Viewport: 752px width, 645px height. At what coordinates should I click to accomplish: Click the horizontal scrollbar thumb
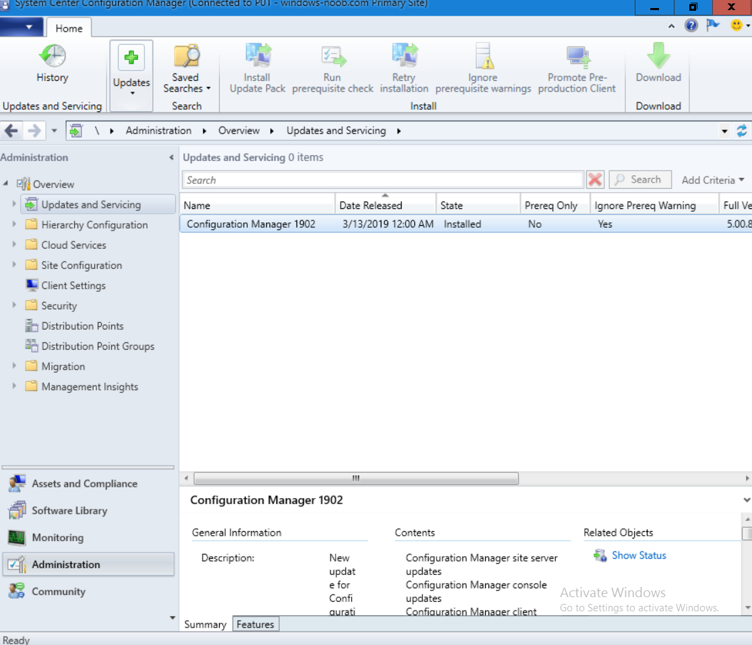(356, 478)
